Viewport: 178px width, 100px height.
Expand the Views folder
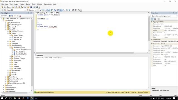[8, 41]
